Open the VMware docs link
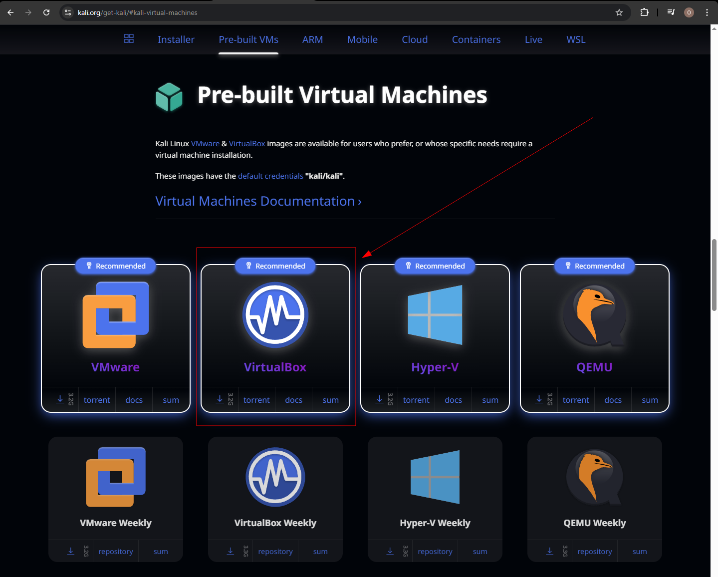This screenshot has width=718, height=577. click(134, 400)
